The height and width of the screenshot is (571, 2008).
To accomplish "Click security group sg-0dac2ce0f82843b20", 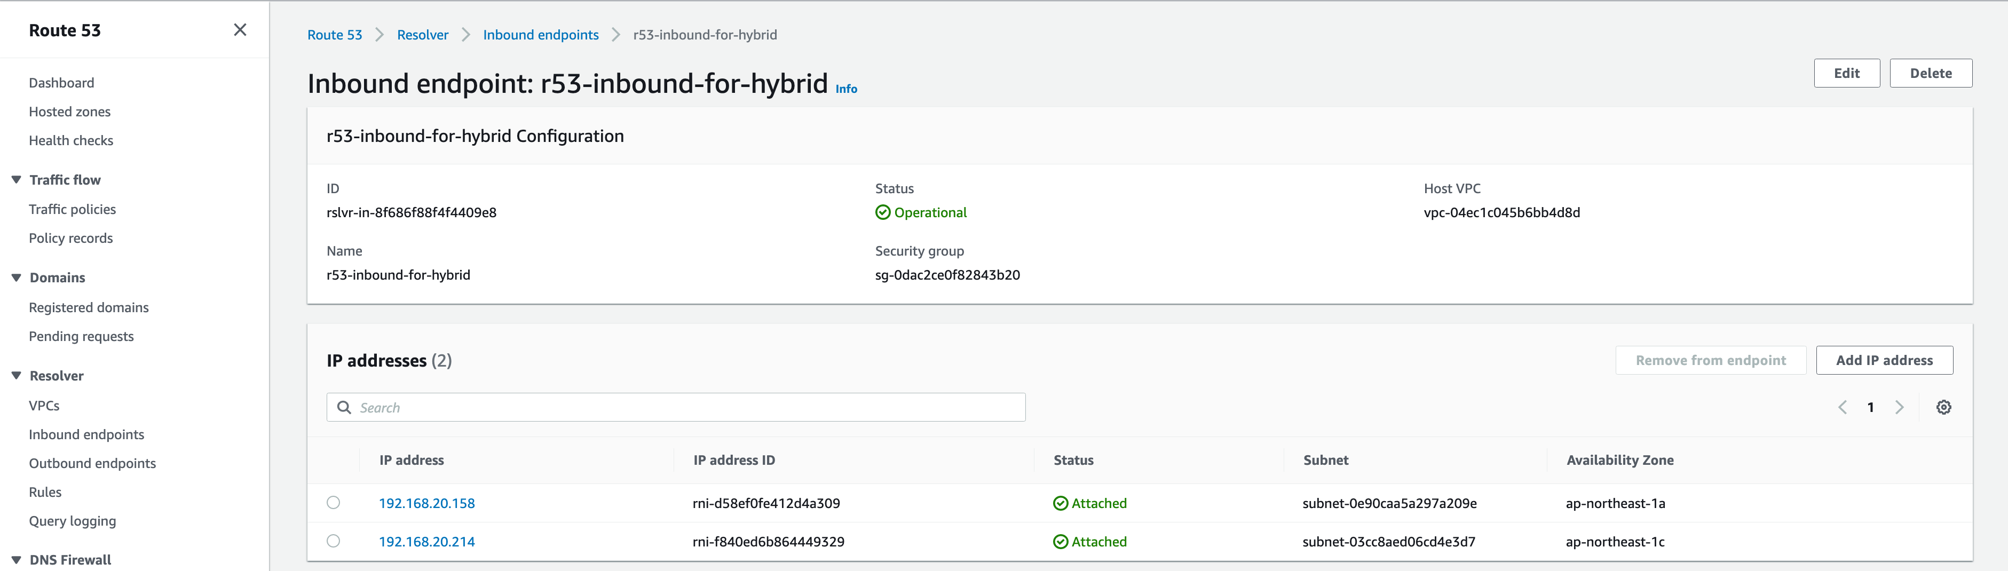I will tap(948, 275).
